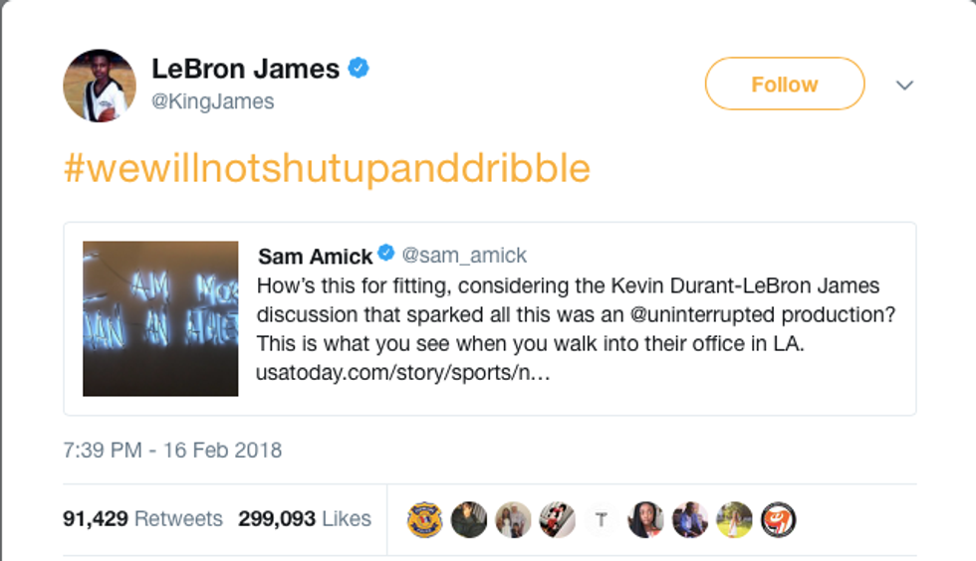The height and width of the screenshot is (561, 976).
Task: Click the Mickey Mouse liker avatar
Action: pos(557,519)
